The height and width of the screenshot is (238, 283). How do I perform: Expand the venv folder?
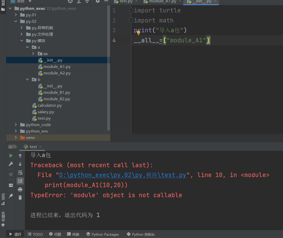[16, 137]
